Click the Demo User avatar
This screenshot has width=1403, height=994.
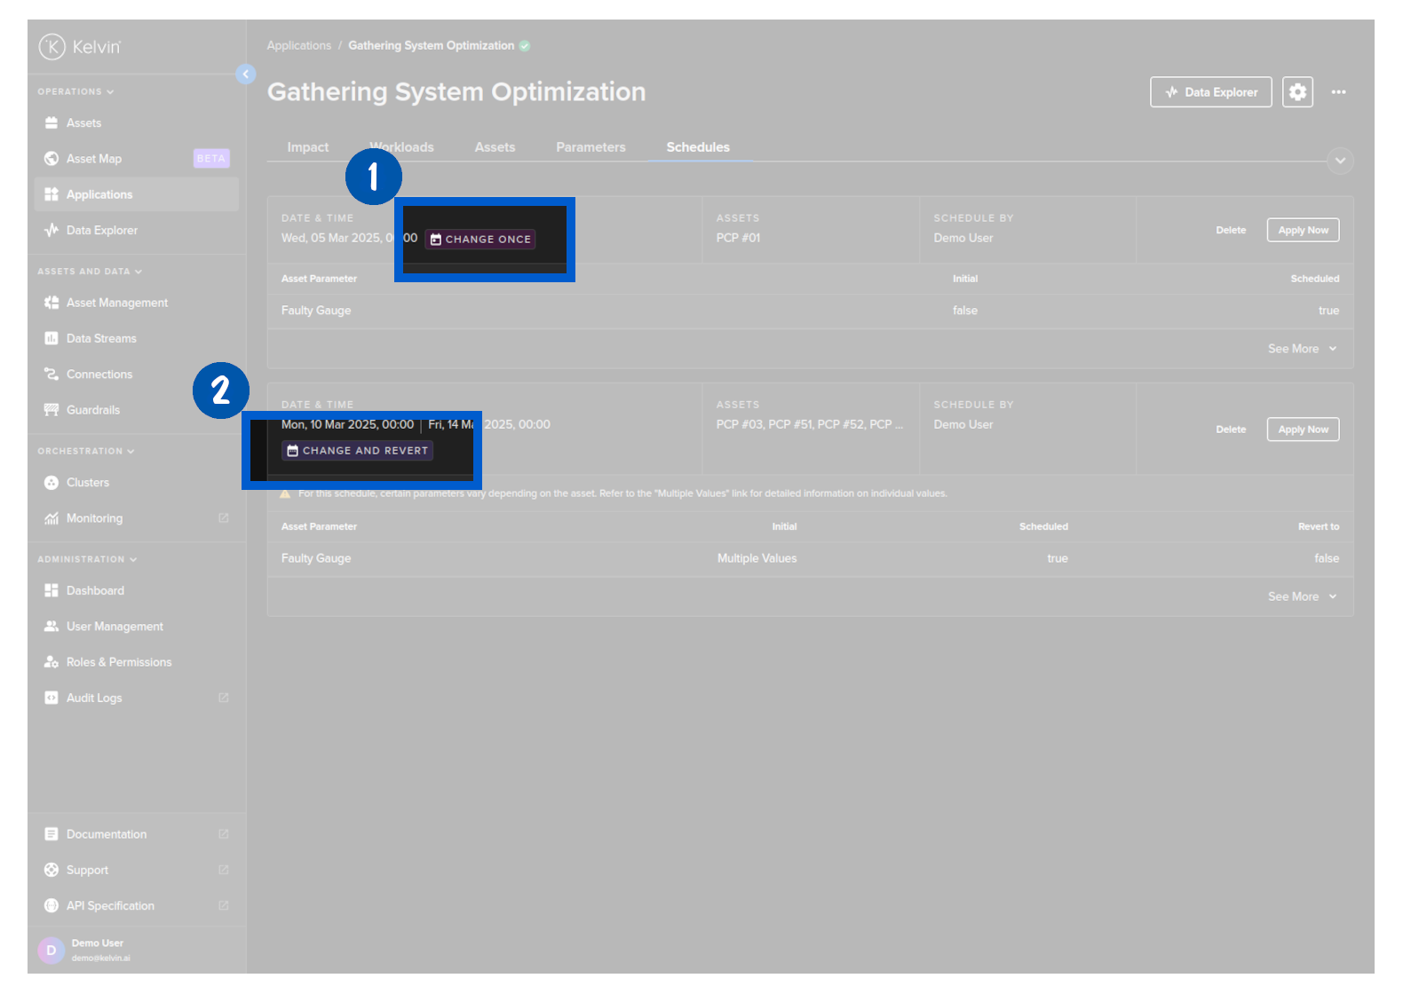coord(52,951)
